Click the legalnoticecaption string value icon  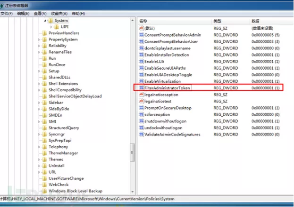point(141,95)
